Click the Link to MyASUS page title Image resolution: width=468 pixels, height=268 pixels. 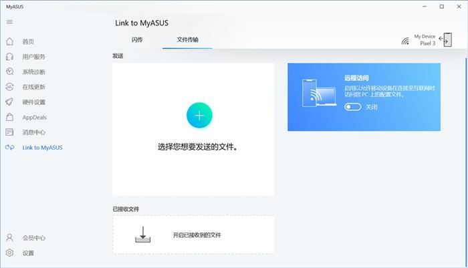click(x=142, y=23)
